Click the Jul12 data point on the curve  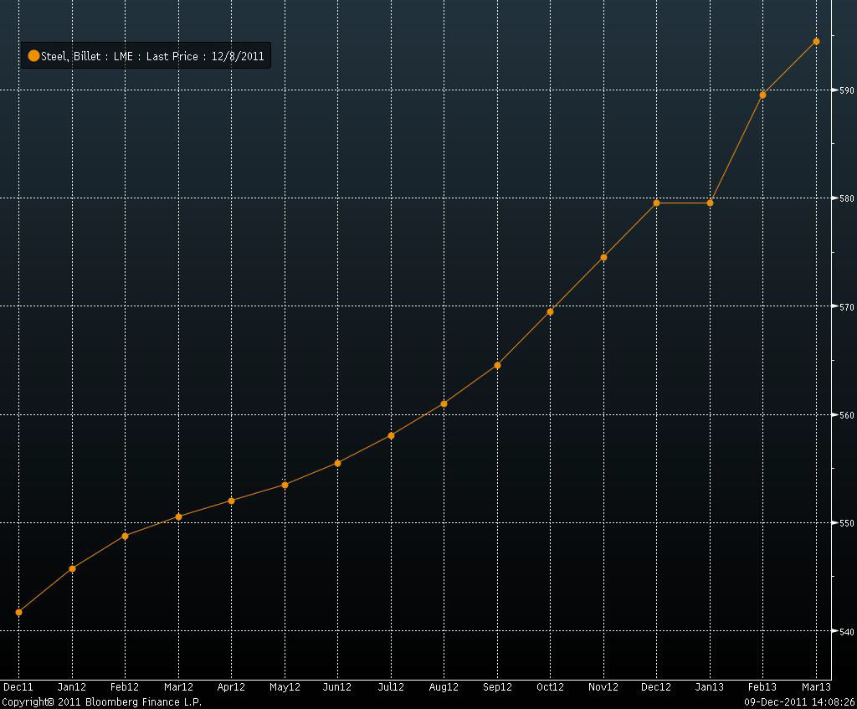click(x=391, y=435)
